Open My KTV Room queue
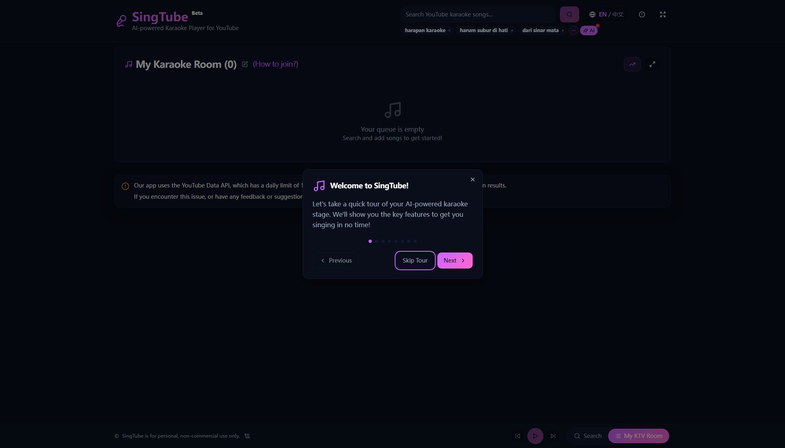Image resolution: width=785 pixels, height=448 pixels. tap(638, 436)
